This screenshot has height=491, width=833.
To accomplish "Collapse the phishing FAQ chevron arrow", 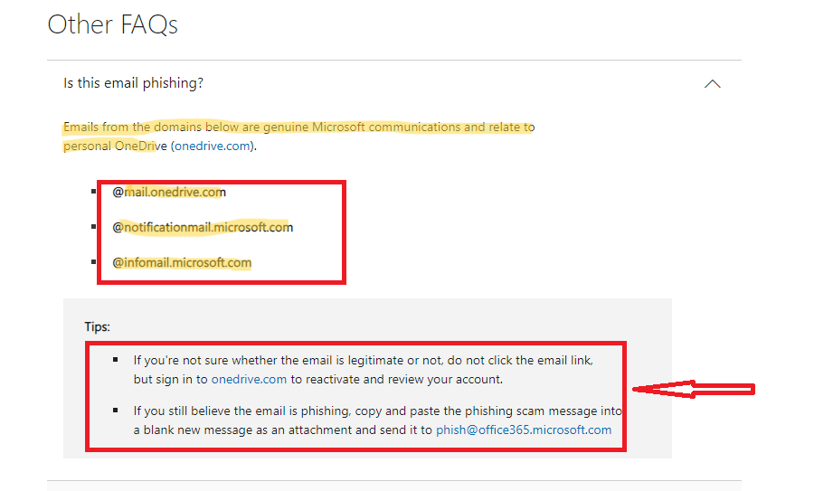I will (x=712, y=84).
